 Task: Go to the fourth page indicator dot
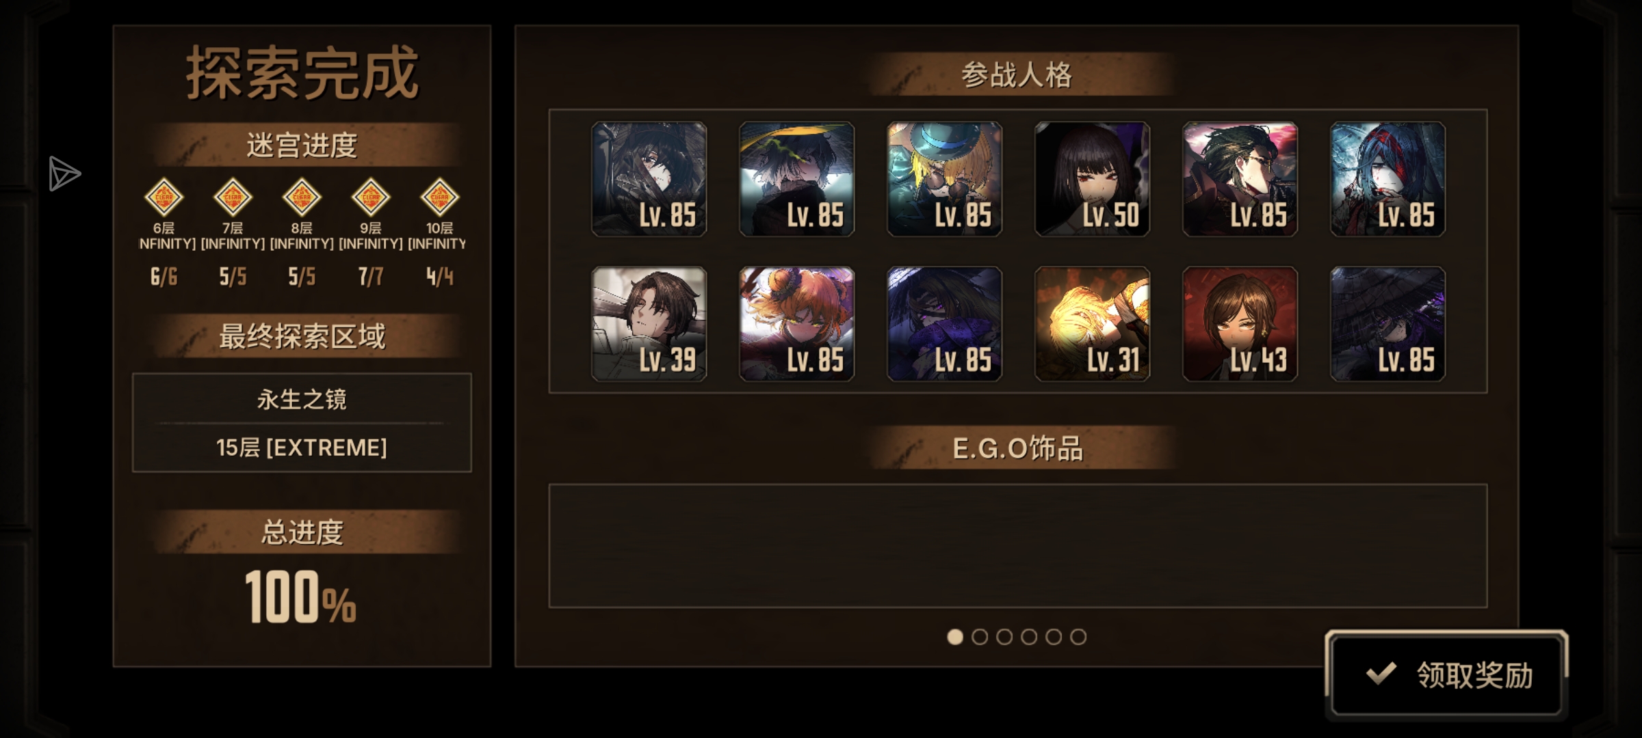[x=1029, y=637]
